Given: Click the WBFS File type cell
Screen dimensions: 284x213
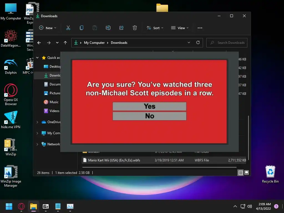Looking at the screenshot, I should 202,160.
